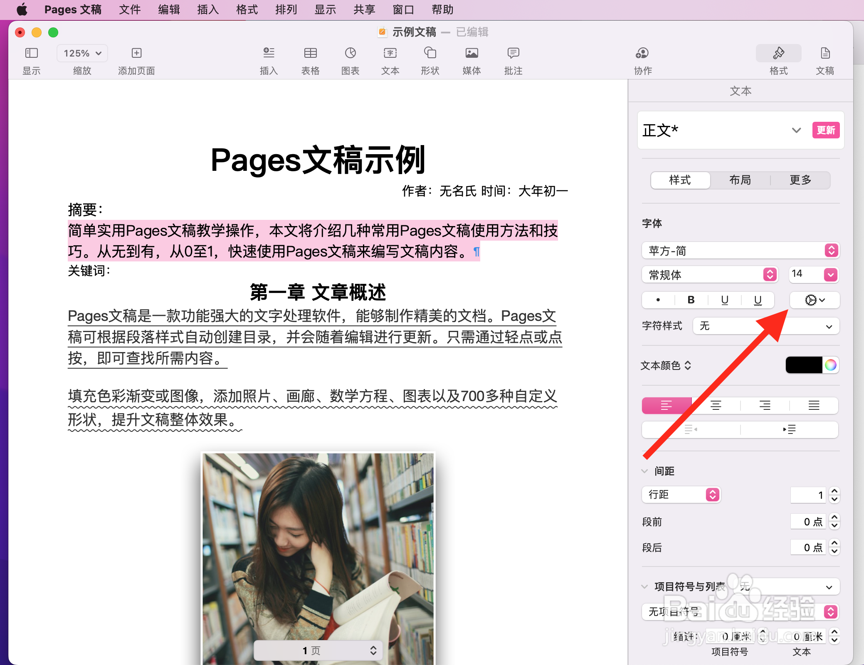This screenshot has width=864, height=665.
Task: Click the black text color swatch
Action: click(804, 365)
